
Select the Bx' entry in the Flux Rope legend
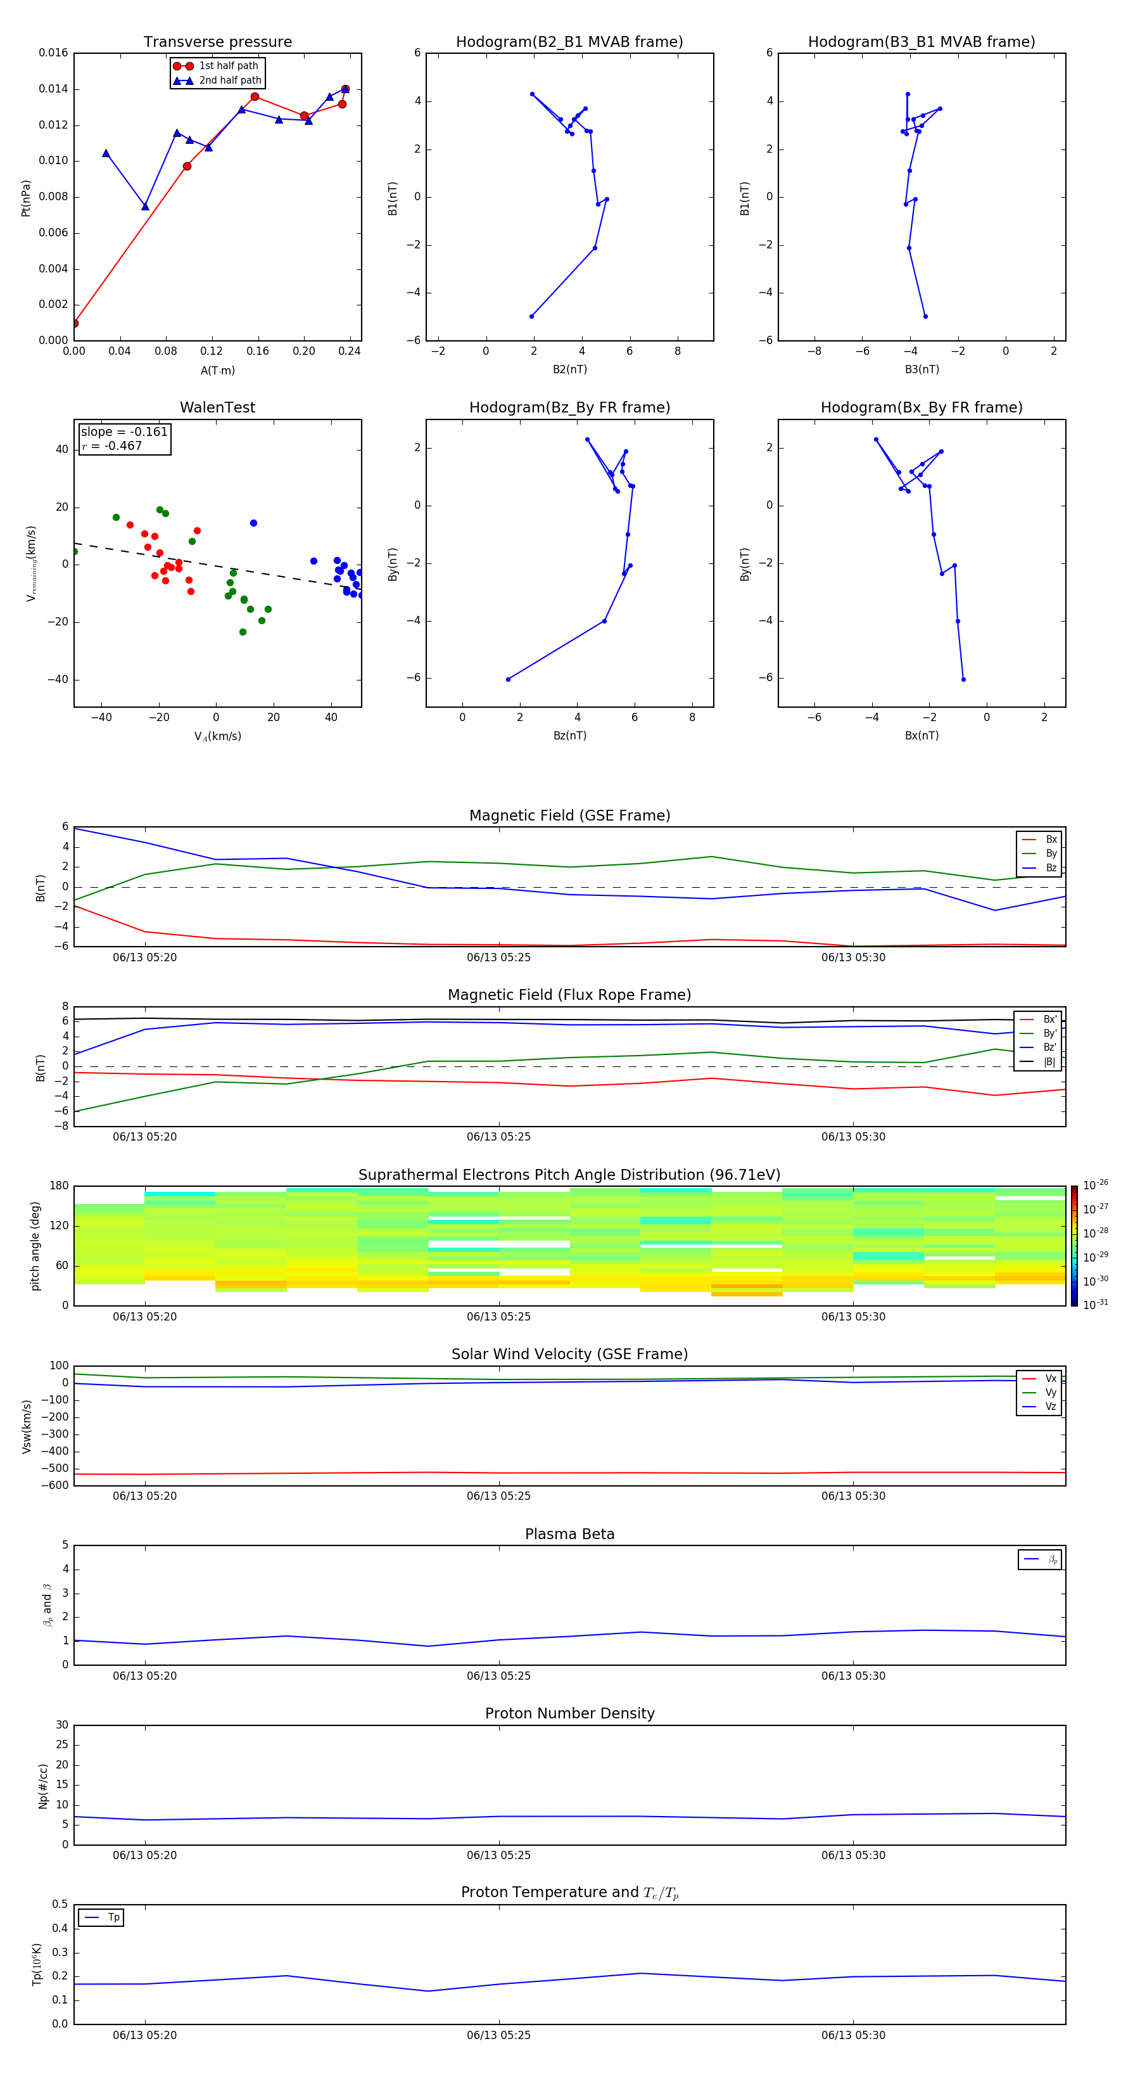(1038, 1020)
